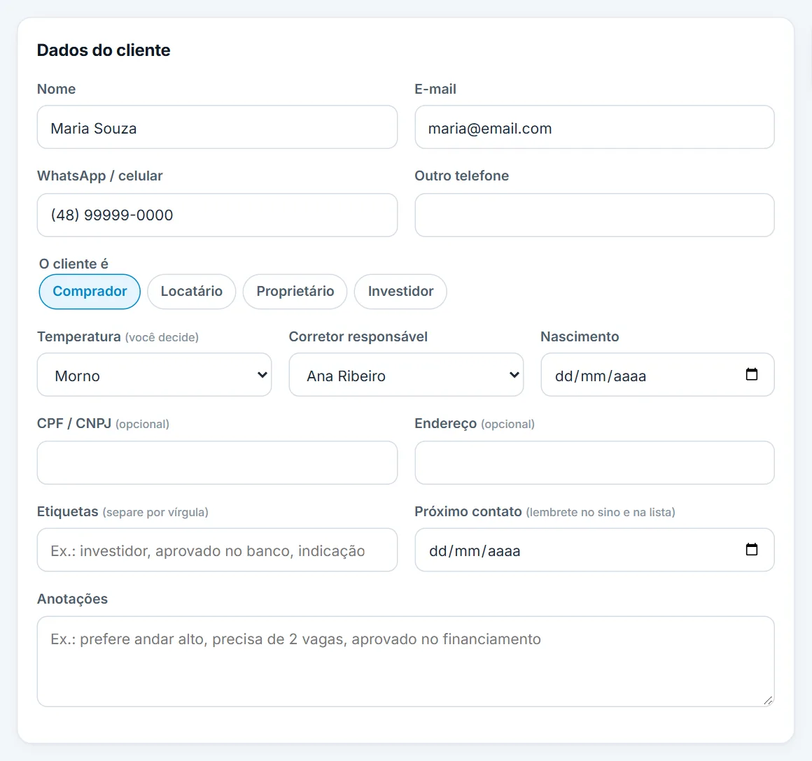Click the "Outro telefone" label

click(461, 176)
